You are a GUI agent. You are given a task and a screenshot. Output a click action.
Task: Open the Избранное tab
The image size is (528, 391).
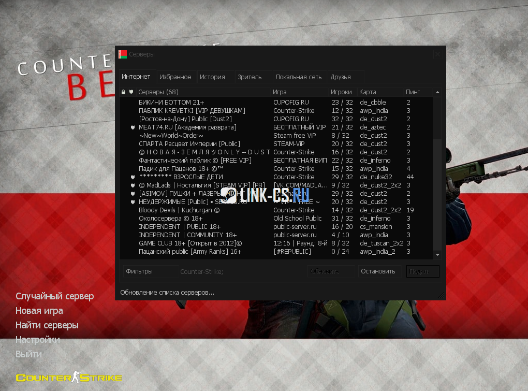175,77
